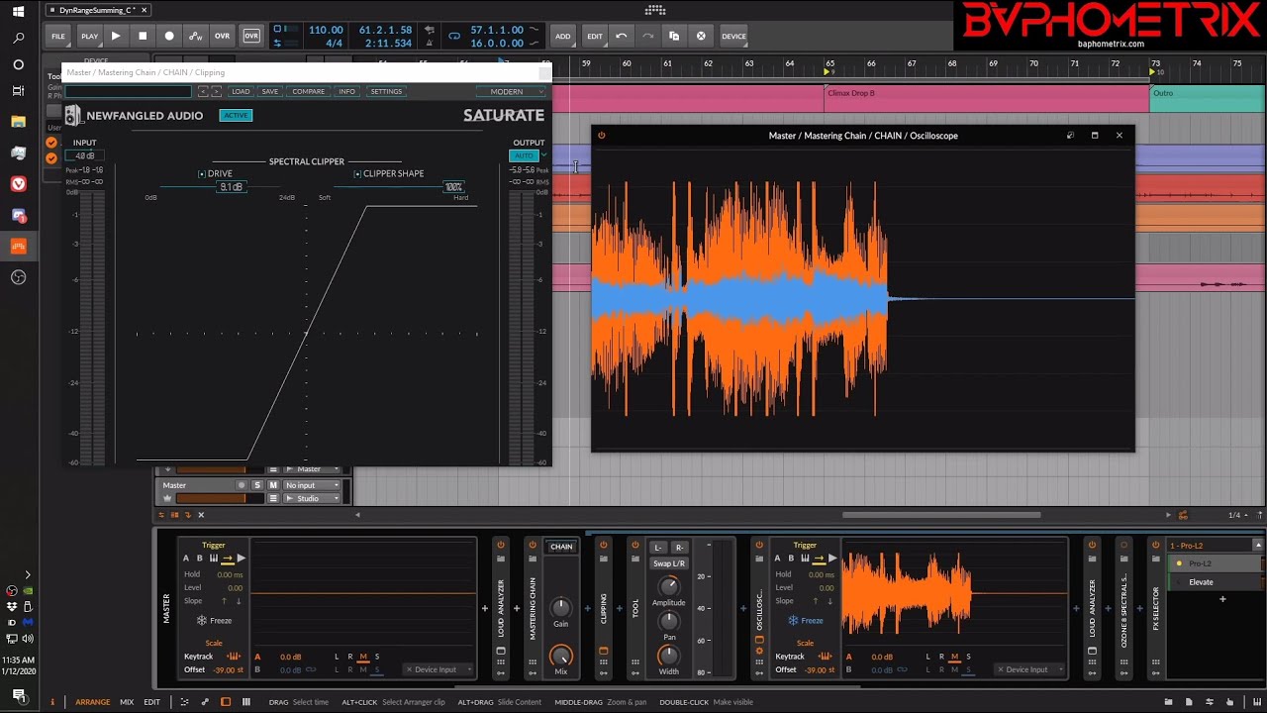Click the transport Record button
The height and width of the screenshot is (713, 1267).
(169, 36)
